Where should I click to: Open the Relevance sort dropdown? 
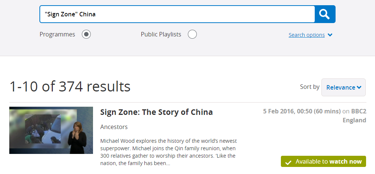click(343, 87)
